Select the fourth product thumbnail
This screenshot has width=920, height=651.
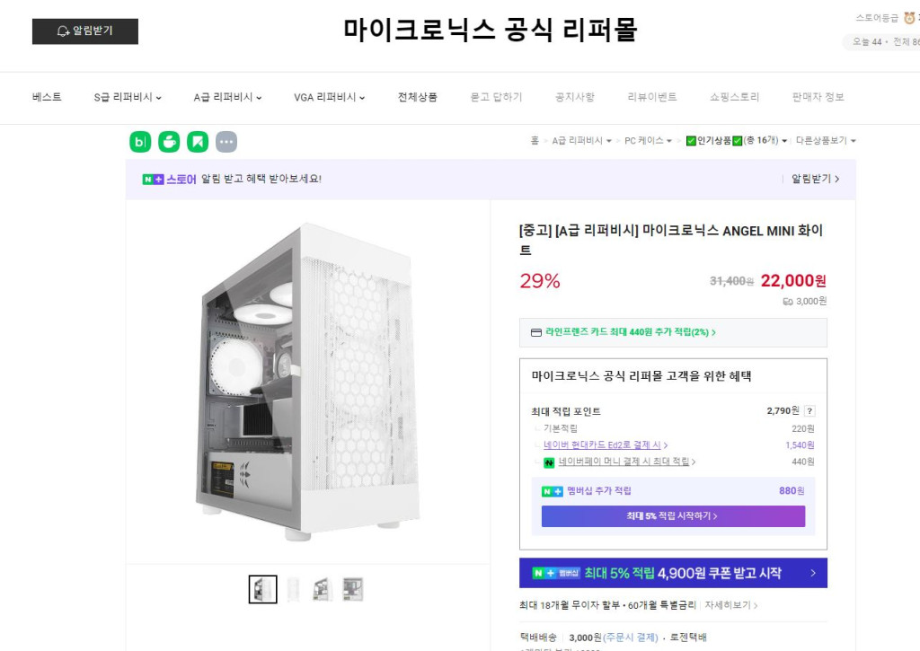[x=353, y=589]
